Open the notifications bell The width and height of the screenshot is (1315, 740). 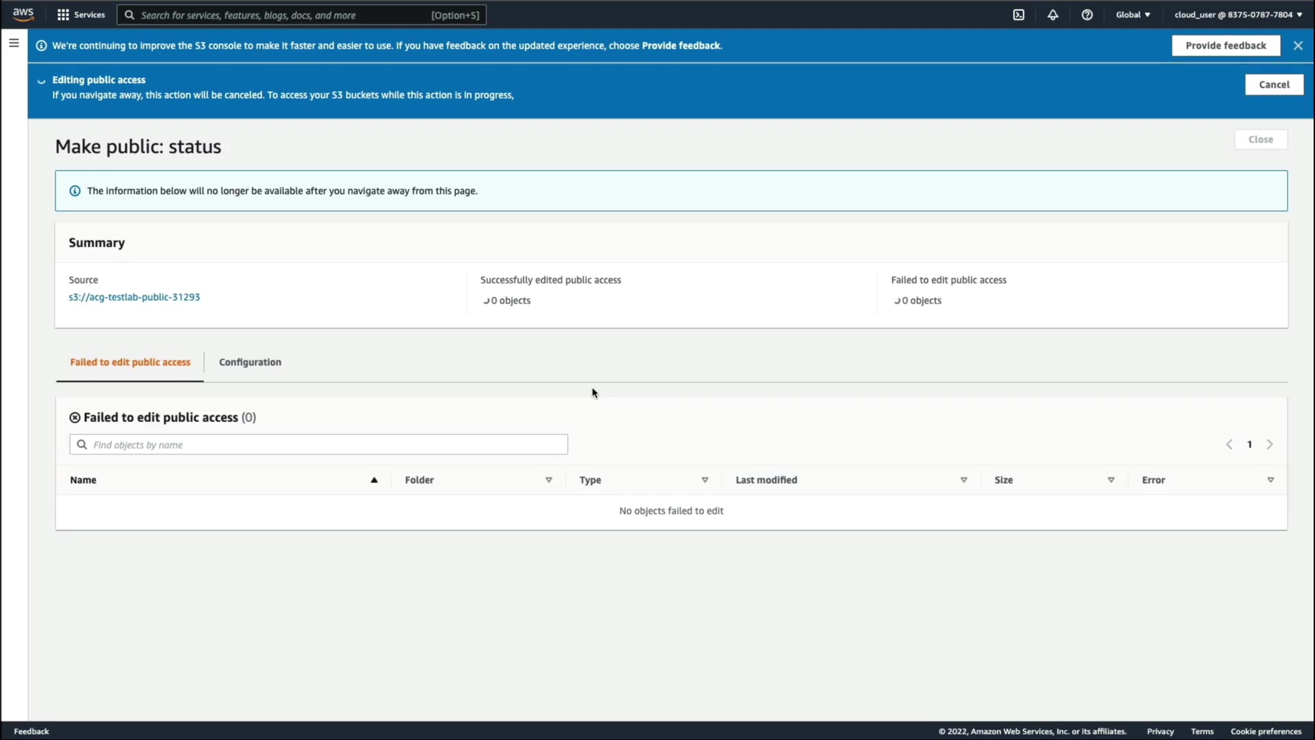[1053, 15]
